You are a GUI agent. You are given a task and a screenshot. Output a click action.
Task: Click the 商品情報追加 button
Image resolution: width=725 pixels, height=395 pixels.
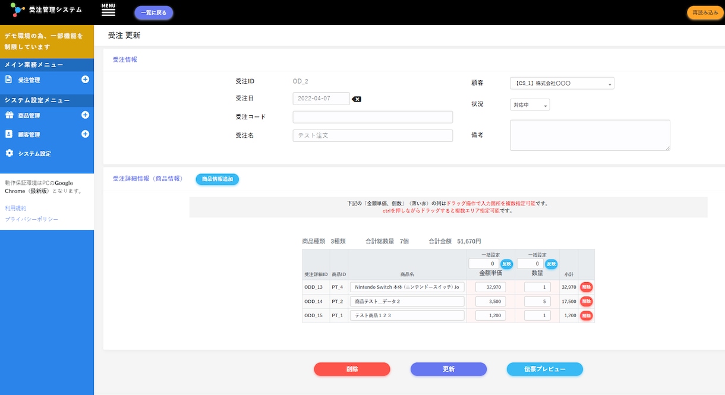pos(218,179)
